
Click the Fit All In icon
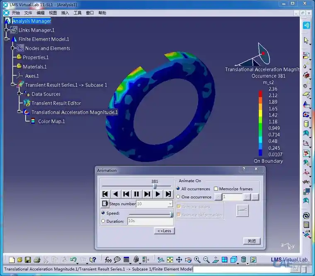[170, 260]
